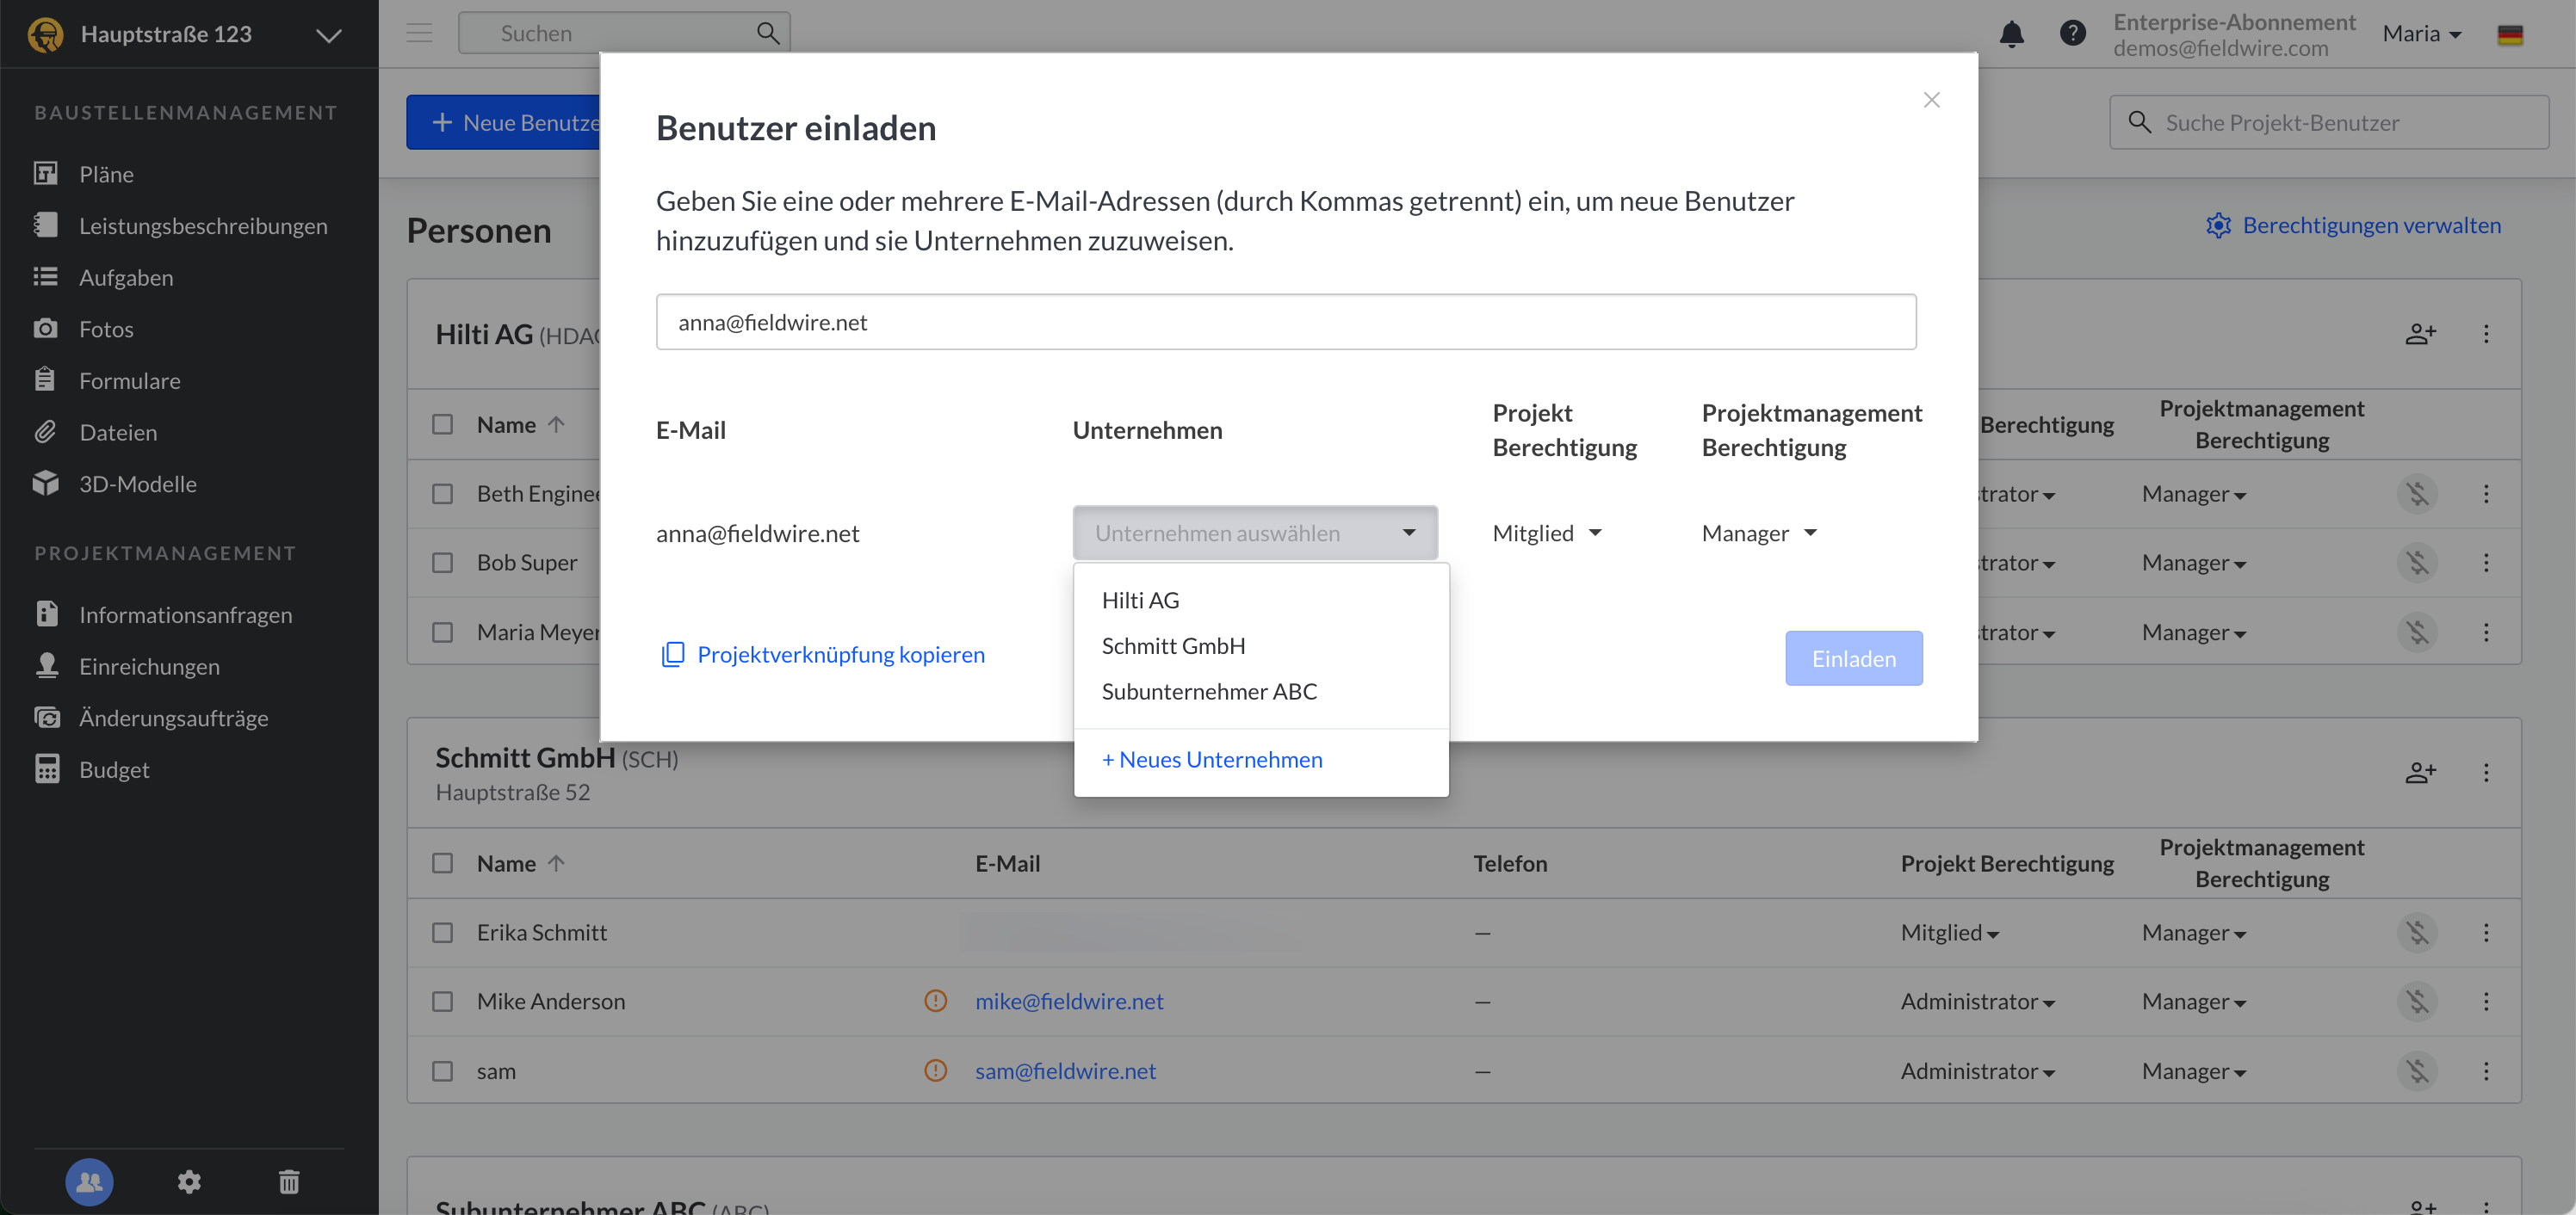Viewport: 2576px width, 1215px height.
Task: Choose Schmitt GmbH from the company list
Action: pyautogui.click(x=1173, y=645)
